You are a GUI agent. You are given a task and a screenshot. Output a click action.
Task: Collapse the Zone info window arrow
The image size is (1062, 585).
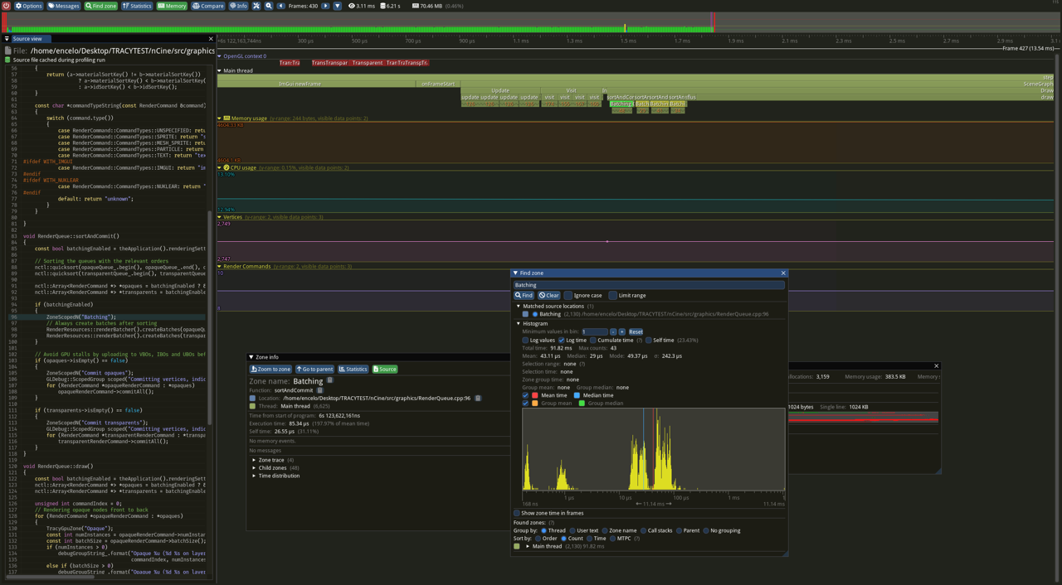[251, 357]
